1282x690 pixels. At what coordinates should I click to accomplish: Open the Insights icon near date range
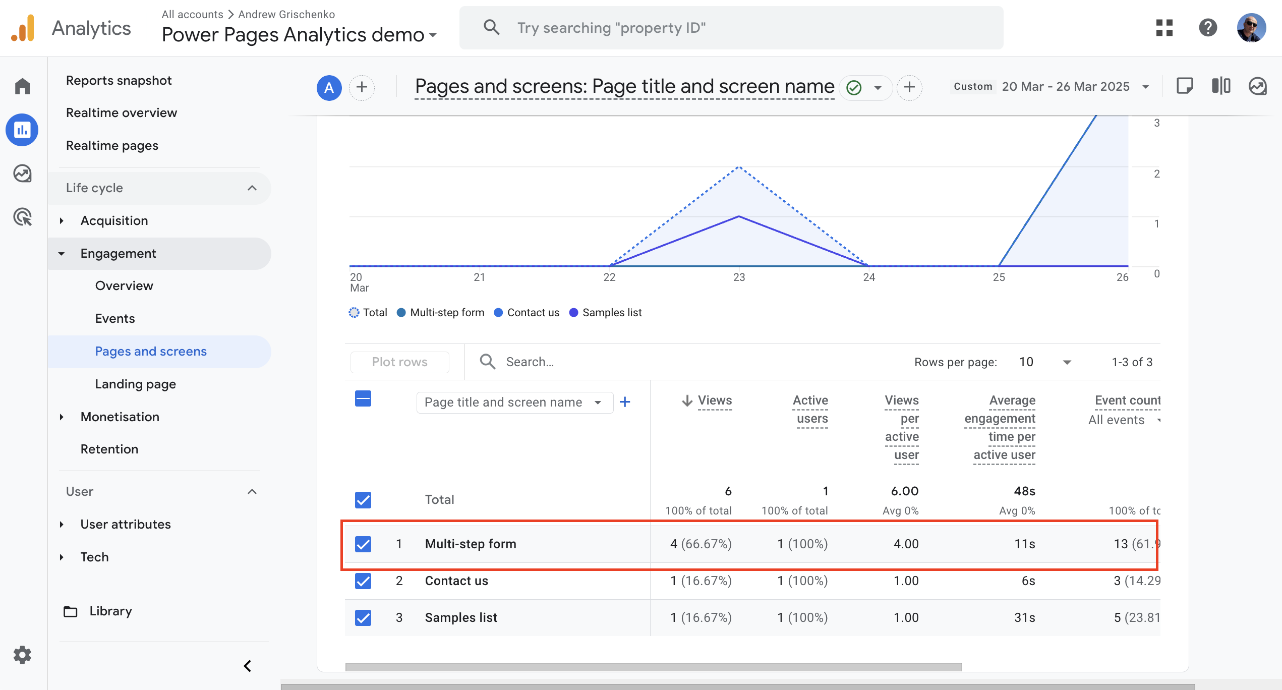1257,86
